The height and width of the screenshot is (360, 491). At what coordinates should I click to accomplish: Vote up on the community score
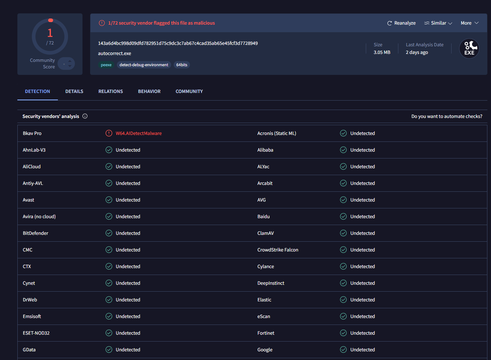(70, 61)
